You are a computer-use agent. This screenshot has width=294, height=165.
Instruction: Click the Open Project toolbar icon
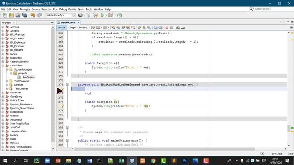point(18,15)
